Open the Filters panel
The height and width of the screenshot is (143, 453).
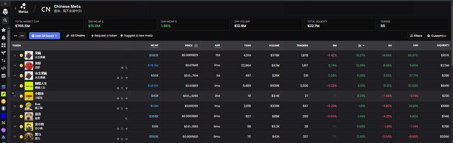pyautogui.click(x=416, y=36)
